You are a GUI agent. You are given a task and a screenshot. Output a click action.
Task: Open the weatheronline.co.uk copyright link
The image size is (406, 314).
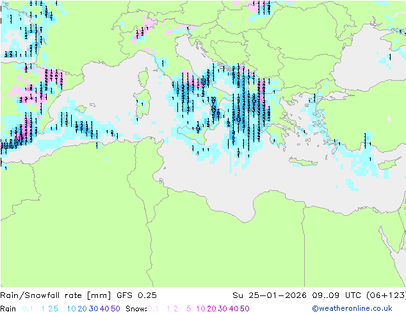coord(352,308)
